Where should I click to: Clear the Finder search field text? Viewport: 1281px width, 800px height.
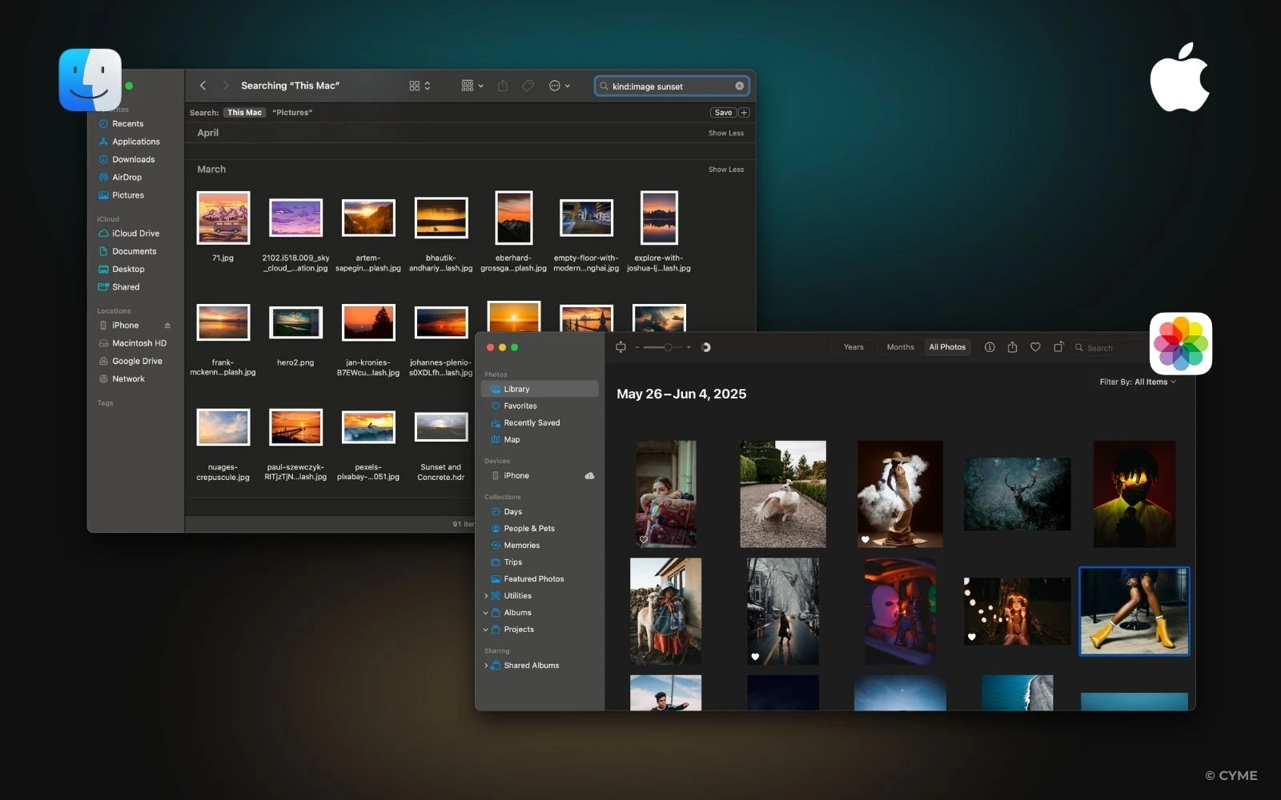point(739,86)
